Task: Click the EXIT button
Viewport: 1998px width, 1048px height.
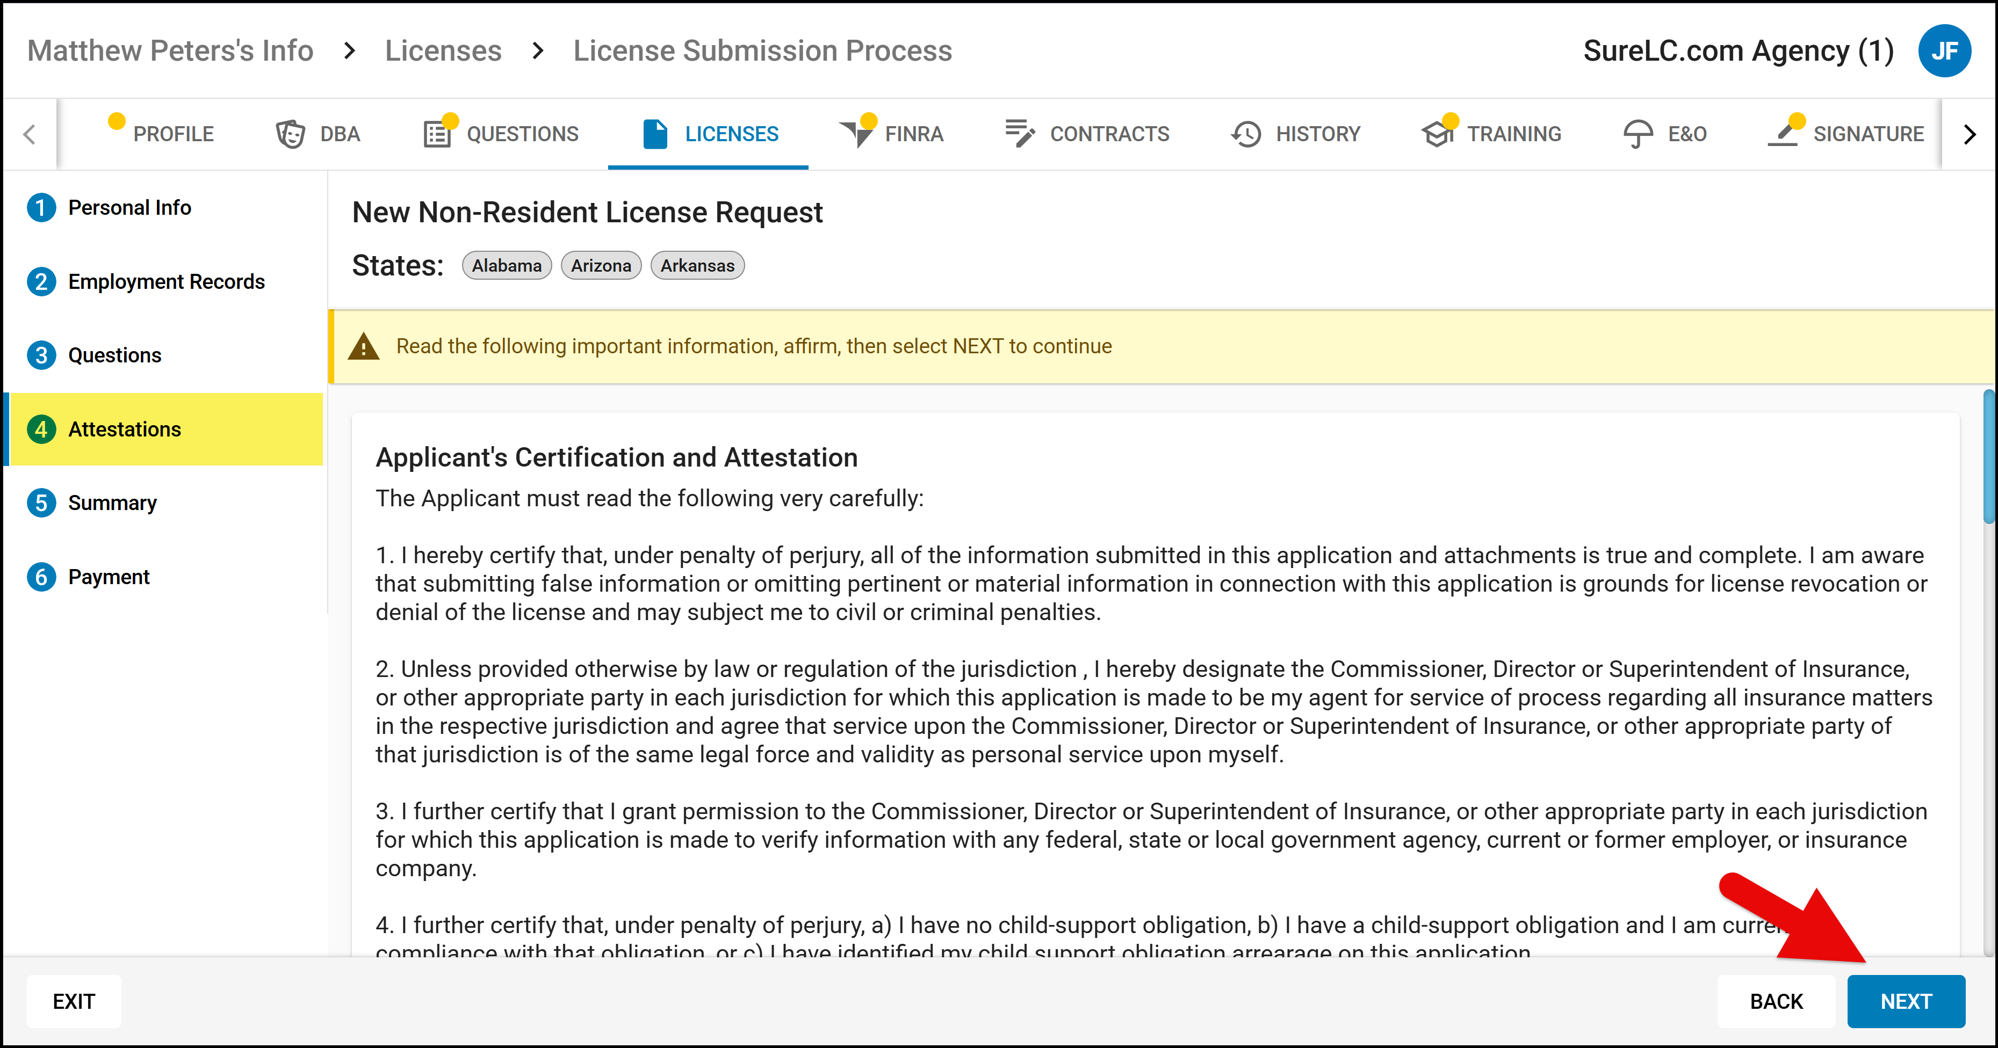Action: [x=74, y=1001]
